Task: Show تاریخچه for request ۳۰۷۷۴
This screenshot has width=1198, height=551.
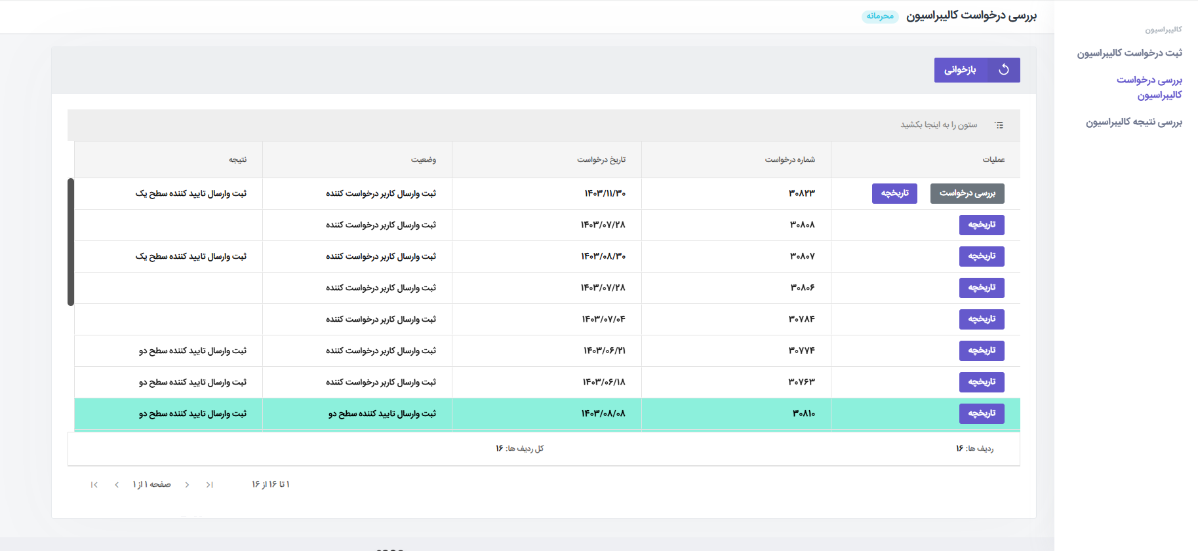Action: pos(982,351)
